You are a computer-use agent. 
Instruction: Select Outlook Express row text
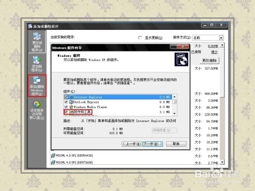(x=87, y=102)
